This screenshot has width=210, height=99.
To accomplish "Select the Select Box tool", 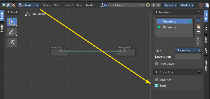I will click(12, 22).
